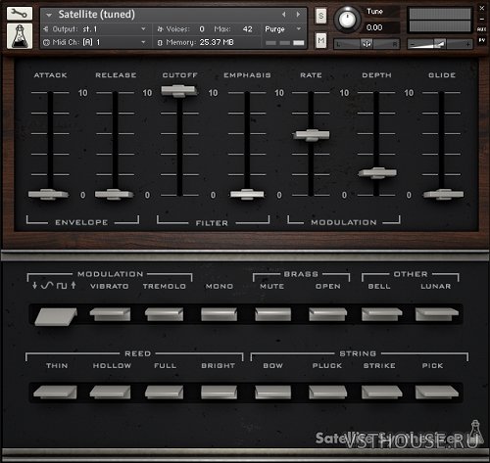This screenshot has height=463, width=490.
Task: Go to previous instrument preset arrow
Action: click(x=283, y=15)
